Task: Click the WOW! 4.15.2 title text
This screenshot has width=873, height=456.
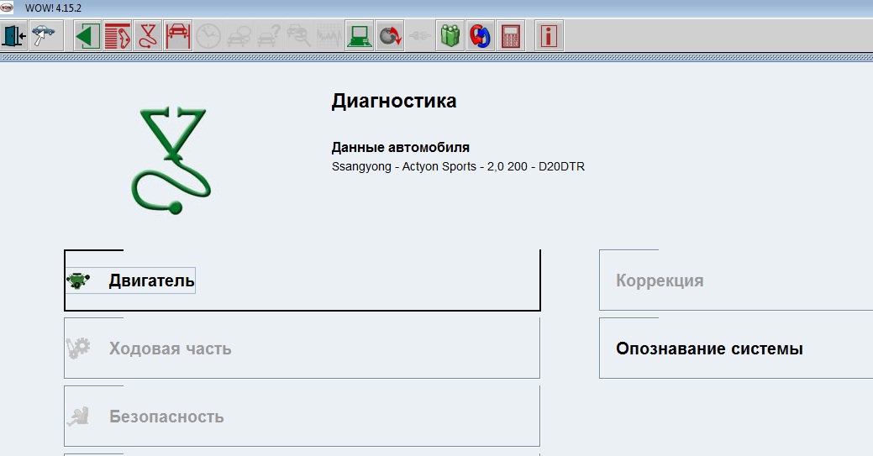Action: tap(54, 8)
